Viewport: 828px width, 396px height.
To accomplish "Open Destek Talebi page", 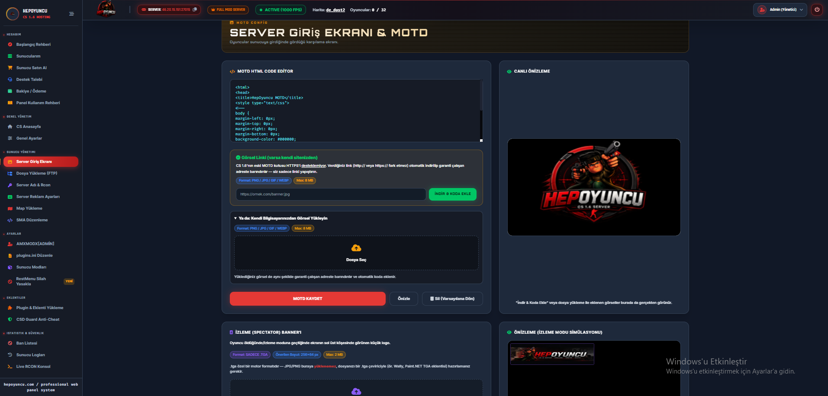I will click(29, 80).
